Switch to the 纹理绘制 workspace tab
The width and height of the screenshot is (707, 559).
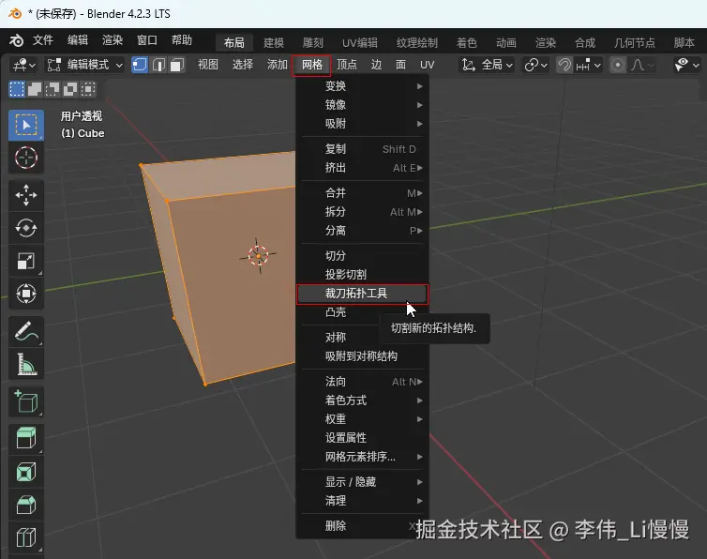pyautogui.click(x=417, y=43)
